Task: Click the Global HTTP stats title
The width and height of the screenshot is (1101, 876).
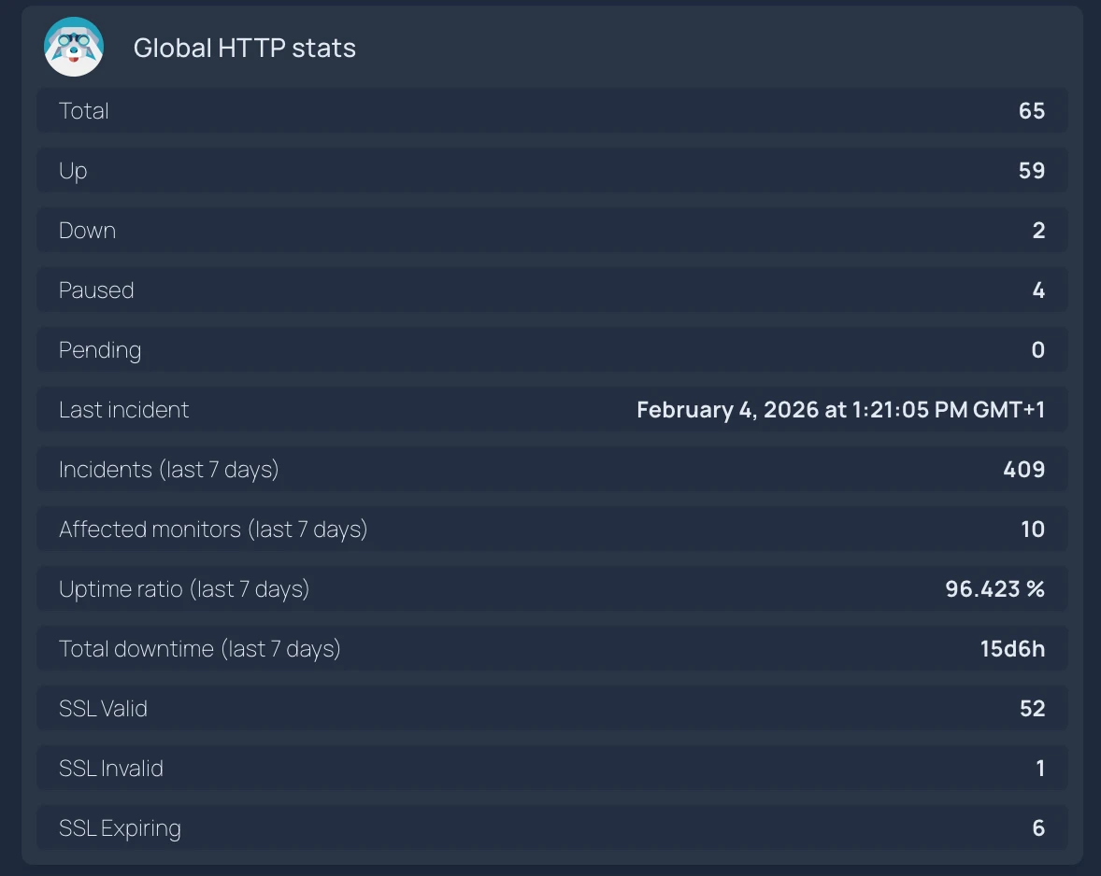Action: 245,49
